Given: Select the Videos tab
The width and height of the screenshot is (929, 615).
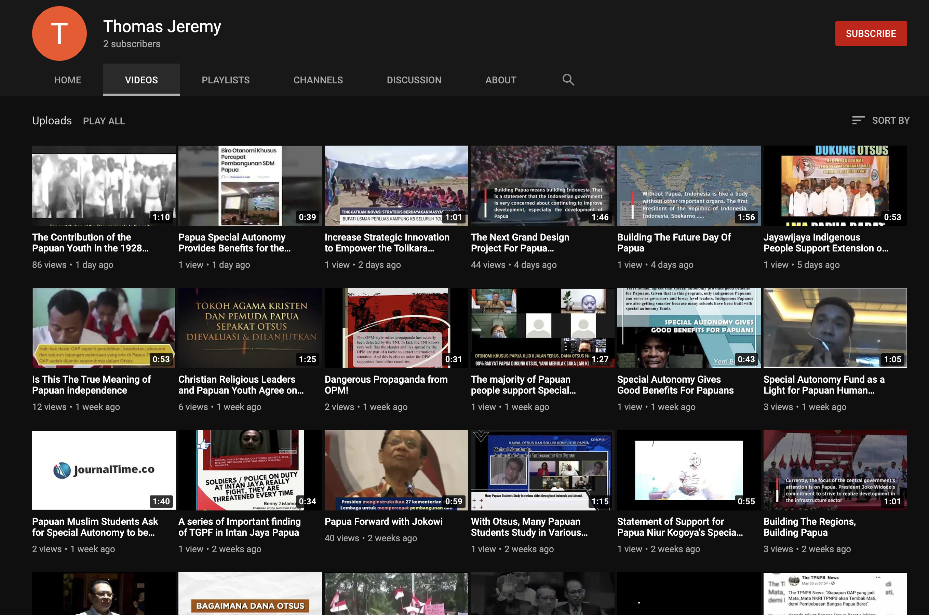Looking at the screenshot, I should (141, 80).
